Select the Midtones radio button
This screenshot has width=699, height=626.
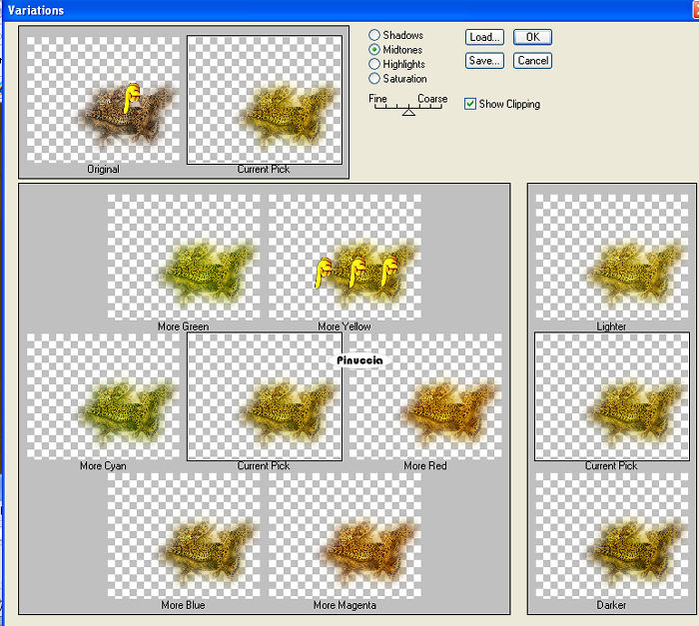click(374, 50)
